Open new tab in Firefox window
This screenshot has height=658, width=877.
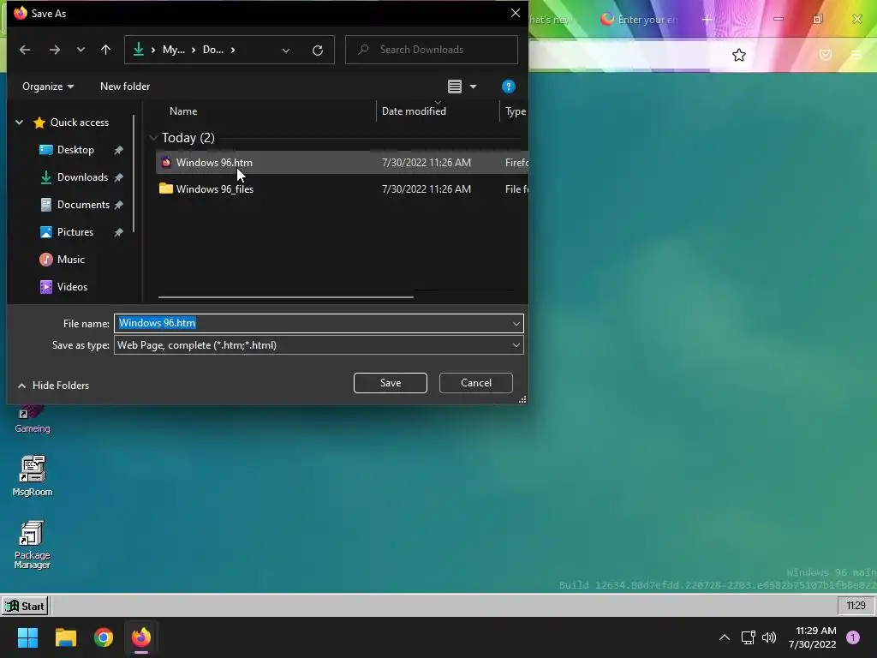(707, 20)
